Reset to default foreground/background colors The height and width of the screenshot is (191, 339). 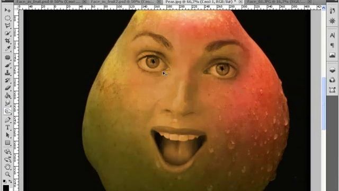pyautogui.click(x=5, y=181)
